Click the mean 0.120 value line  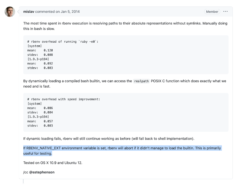point(40,50)
